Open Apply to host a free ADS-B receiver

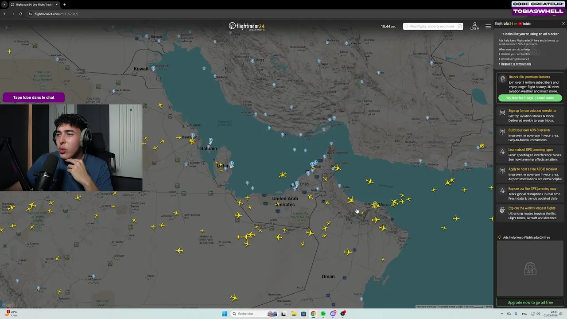(x=532, y=169)
